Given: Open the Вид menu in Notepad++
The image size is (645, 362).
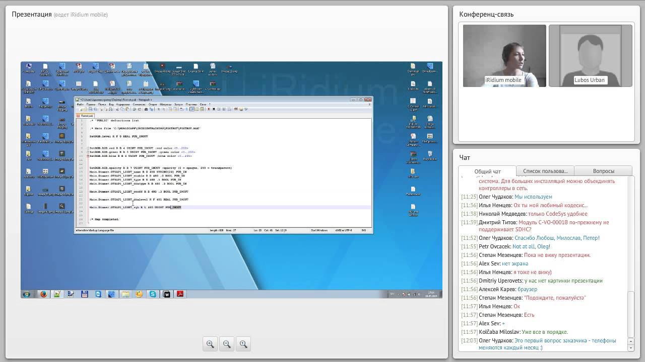Looking at the screenshot, I should [x=111, y=105].
